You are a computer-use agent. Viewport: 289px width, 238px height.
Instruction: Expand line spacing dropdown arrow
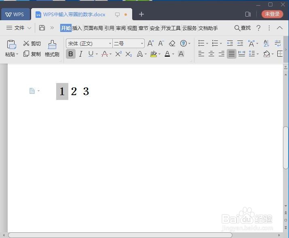point(257,54)
